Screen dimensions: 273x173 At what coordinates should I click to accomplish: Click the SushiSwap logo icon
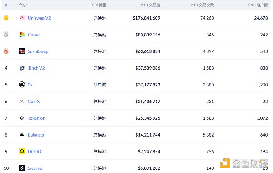tap(22, 51)
